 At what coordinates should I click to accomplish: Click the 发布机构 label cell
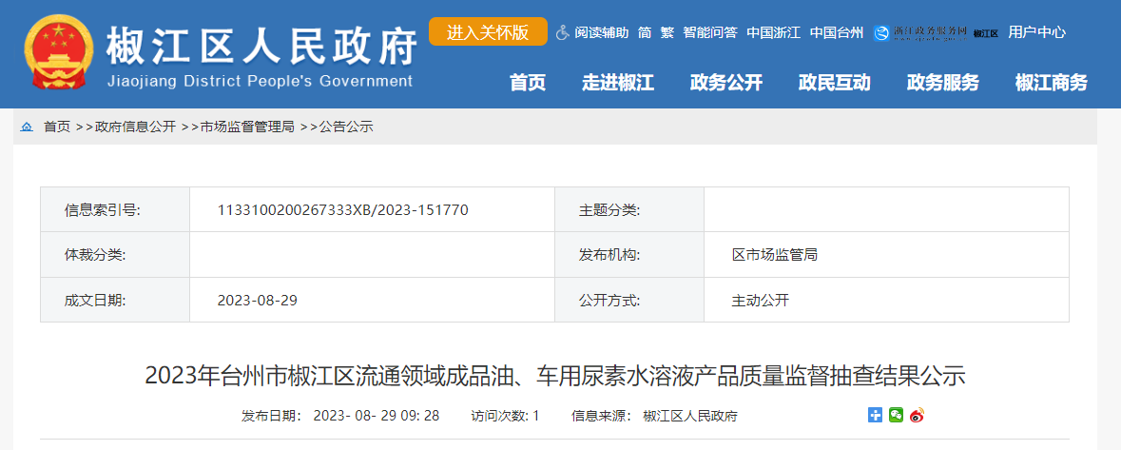[629, 255]
